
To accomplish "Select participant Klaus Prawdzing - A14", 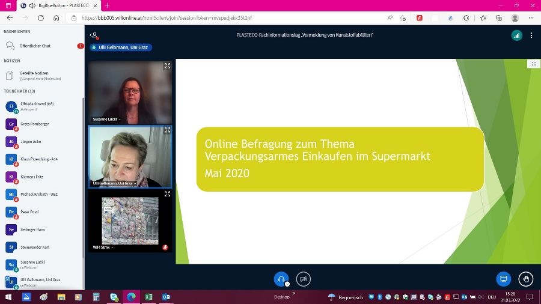I will point(41,159).
